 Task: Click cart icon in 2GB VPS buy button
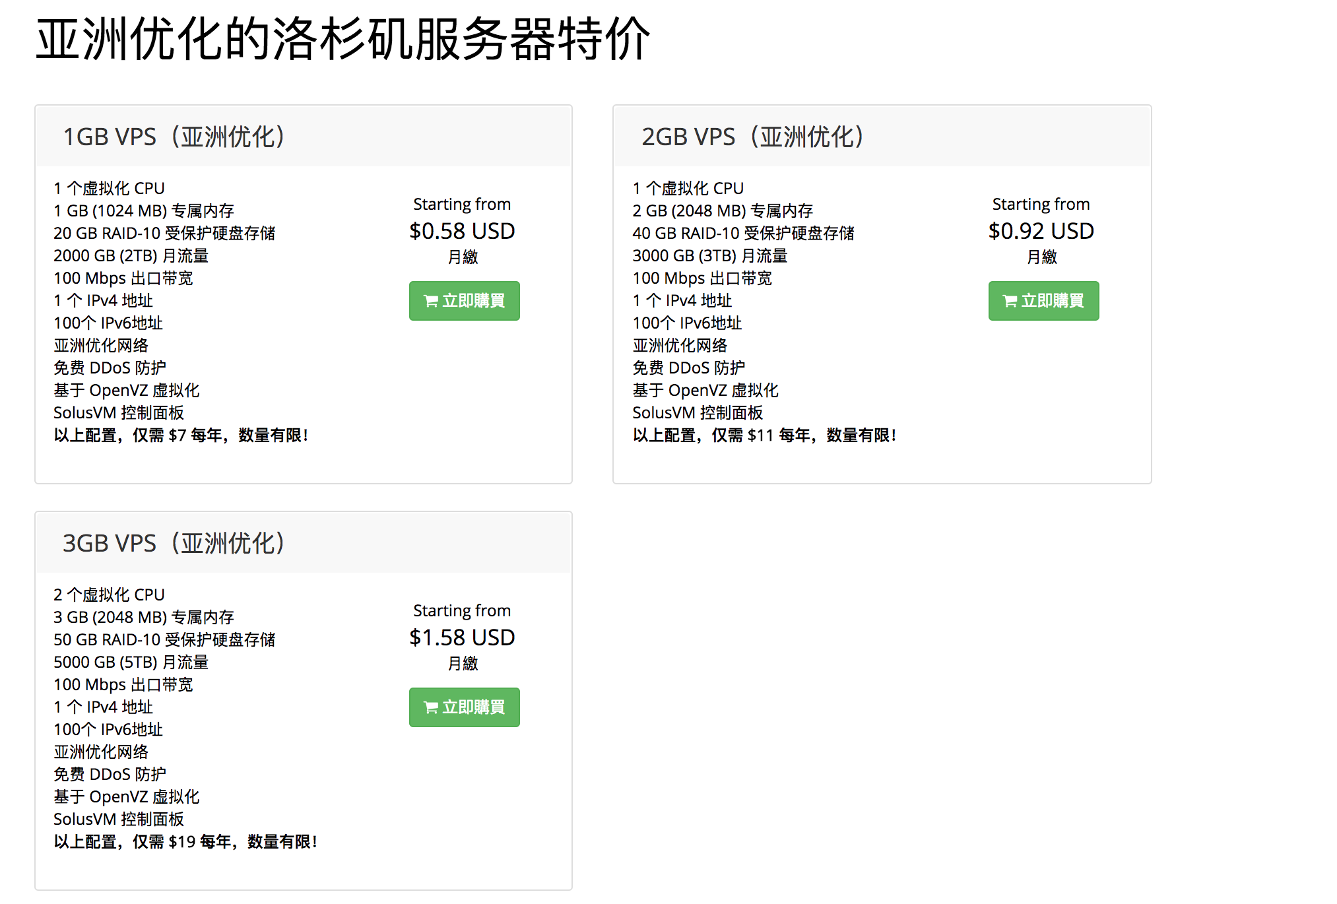[1010, 302]
